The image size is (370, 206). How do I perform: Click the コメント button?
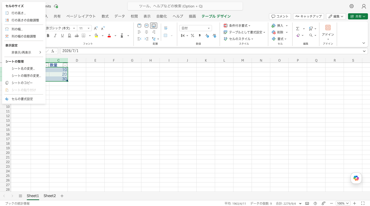pos(280,16)
